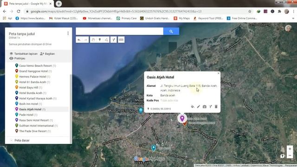Open the Keyword Tool bookmark
Image resolution: width=297 pixels, height=167 pixels.
pyautogui.click(x=208, y=19)
